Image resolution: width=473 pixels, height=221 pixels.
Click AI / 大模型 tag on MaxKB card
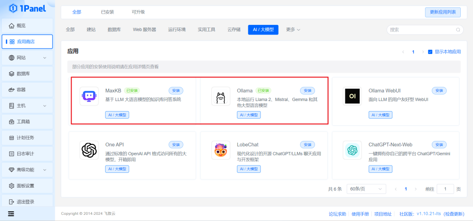tap(117, 115)
